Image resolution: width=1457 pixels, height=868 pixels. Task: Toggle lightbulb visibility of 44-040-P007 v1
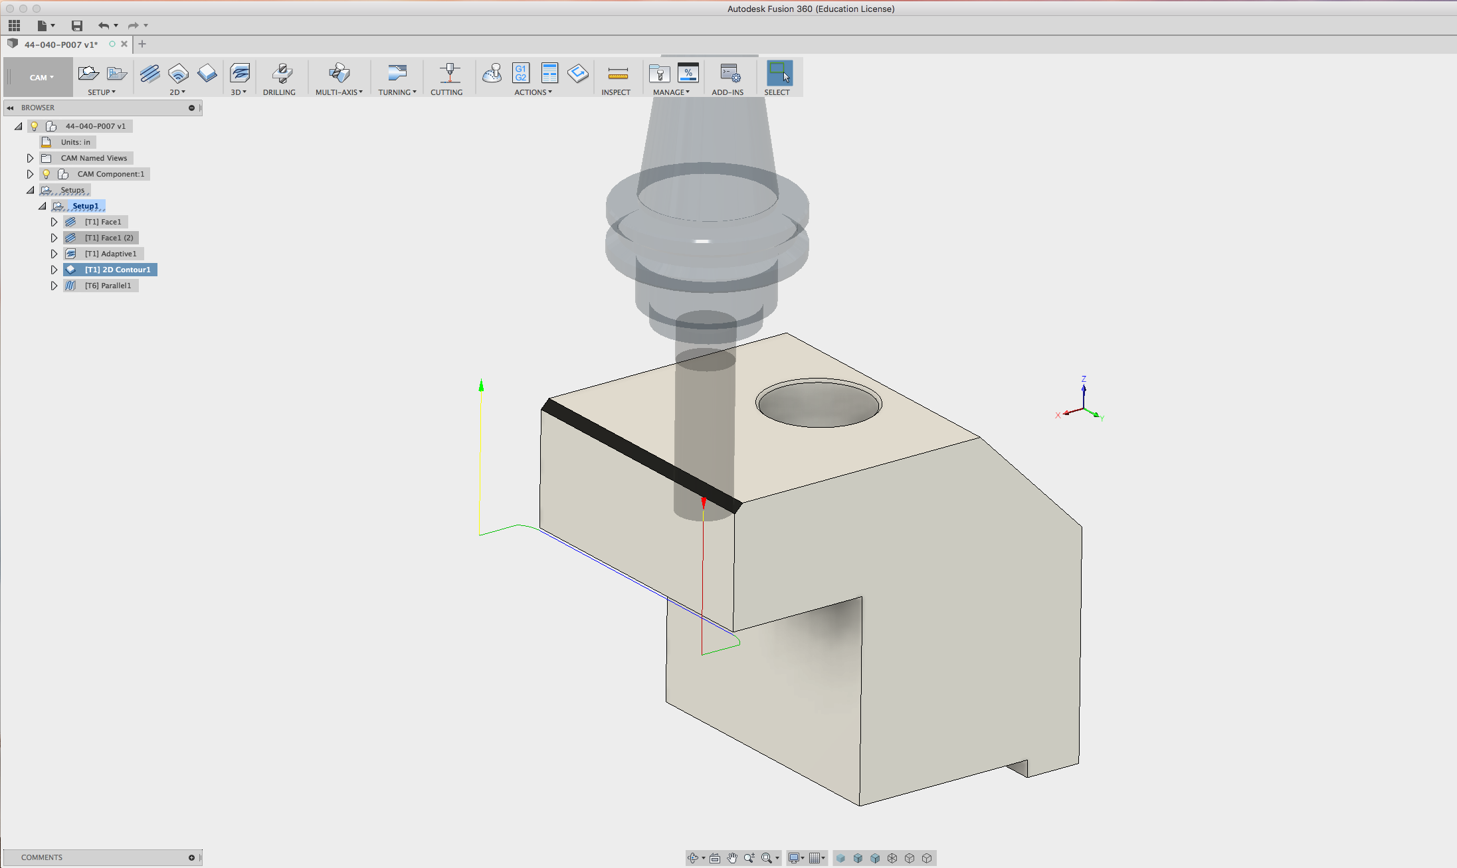[x=35, y=126]
